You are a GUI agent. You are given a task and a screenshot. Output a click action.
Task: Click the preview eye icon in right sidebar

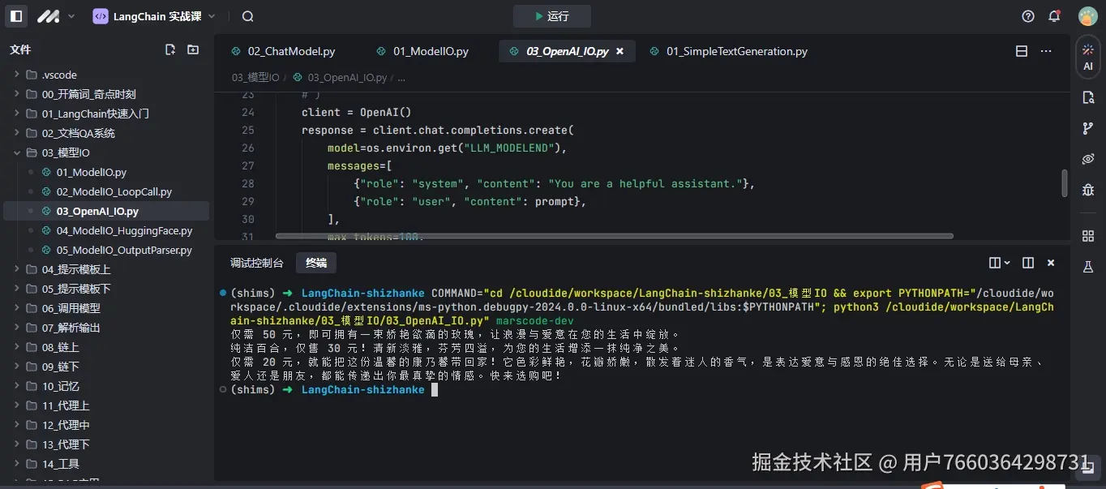pos(1087,159)
